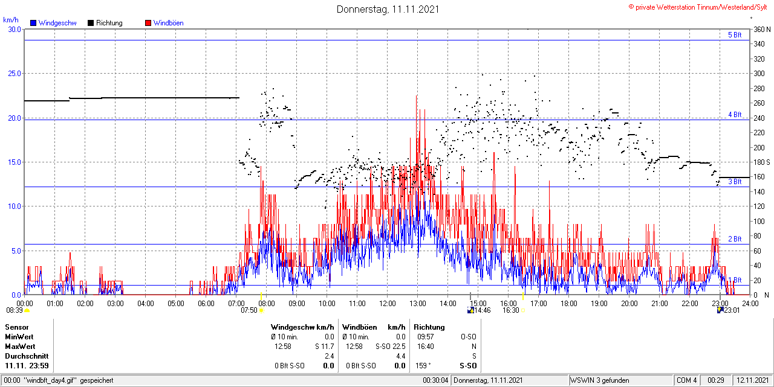Click the 5 Bft threshold label
774x387 pixels.
coord(735,35)
